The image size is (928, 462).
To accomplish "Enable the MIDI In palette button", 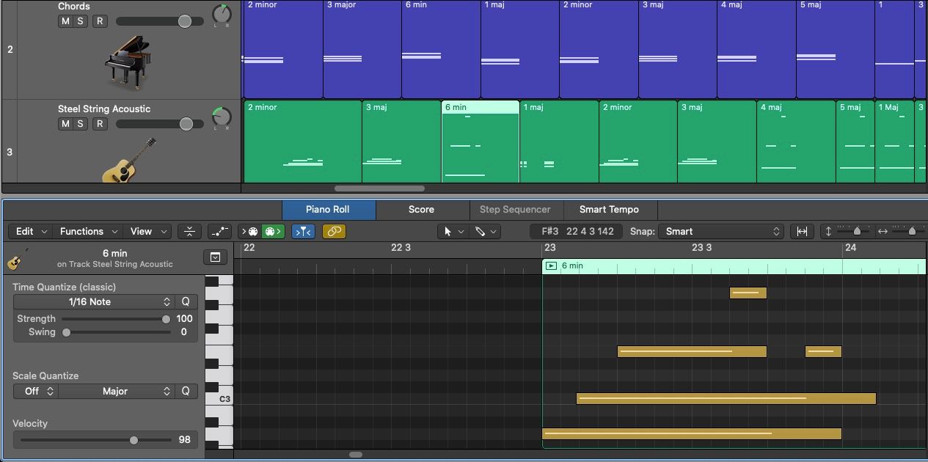I will tap(249, 231).
